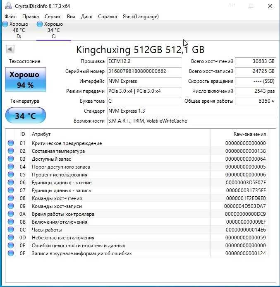Click the serial number field 316807981B0800000662
Screen dimensions: 280x287
click(x=145, y=71)
